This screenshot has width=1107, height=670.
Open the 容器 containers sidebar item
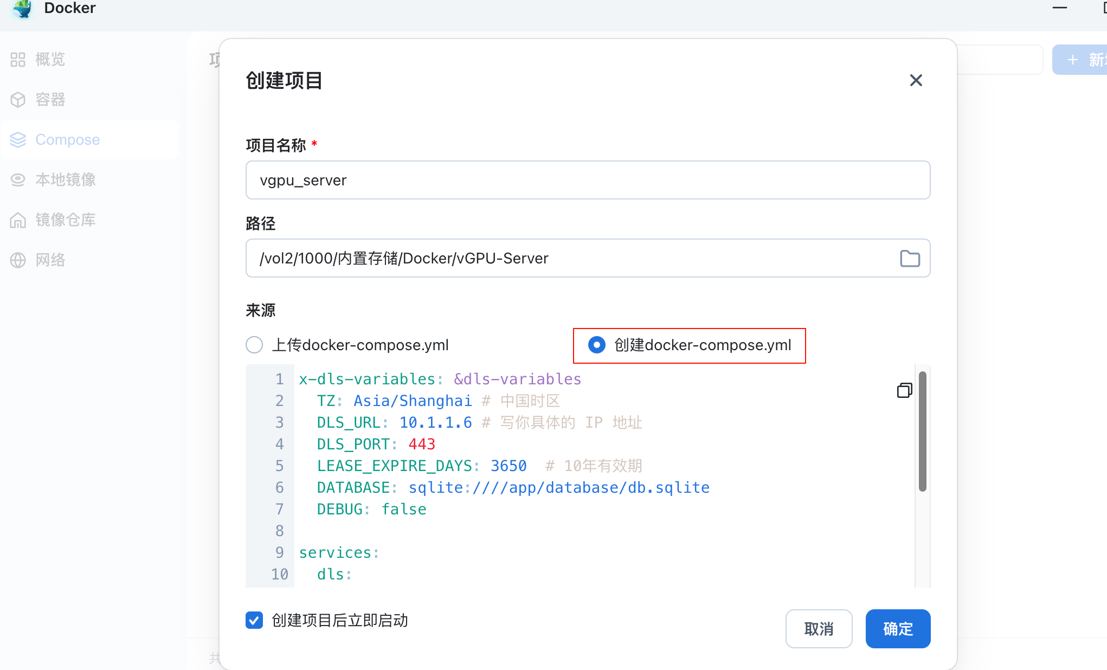(x=89, y=100)
